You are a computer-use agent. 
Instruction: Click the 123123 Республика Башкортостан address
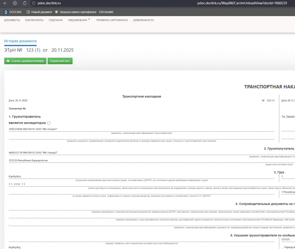tap(28, 160)
